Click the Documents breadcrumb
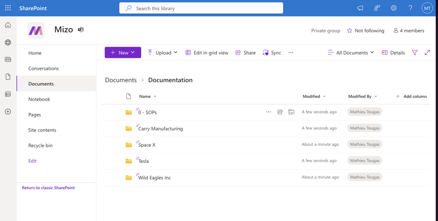The height and width of the screenshot is (221, 438). [121, 80]
